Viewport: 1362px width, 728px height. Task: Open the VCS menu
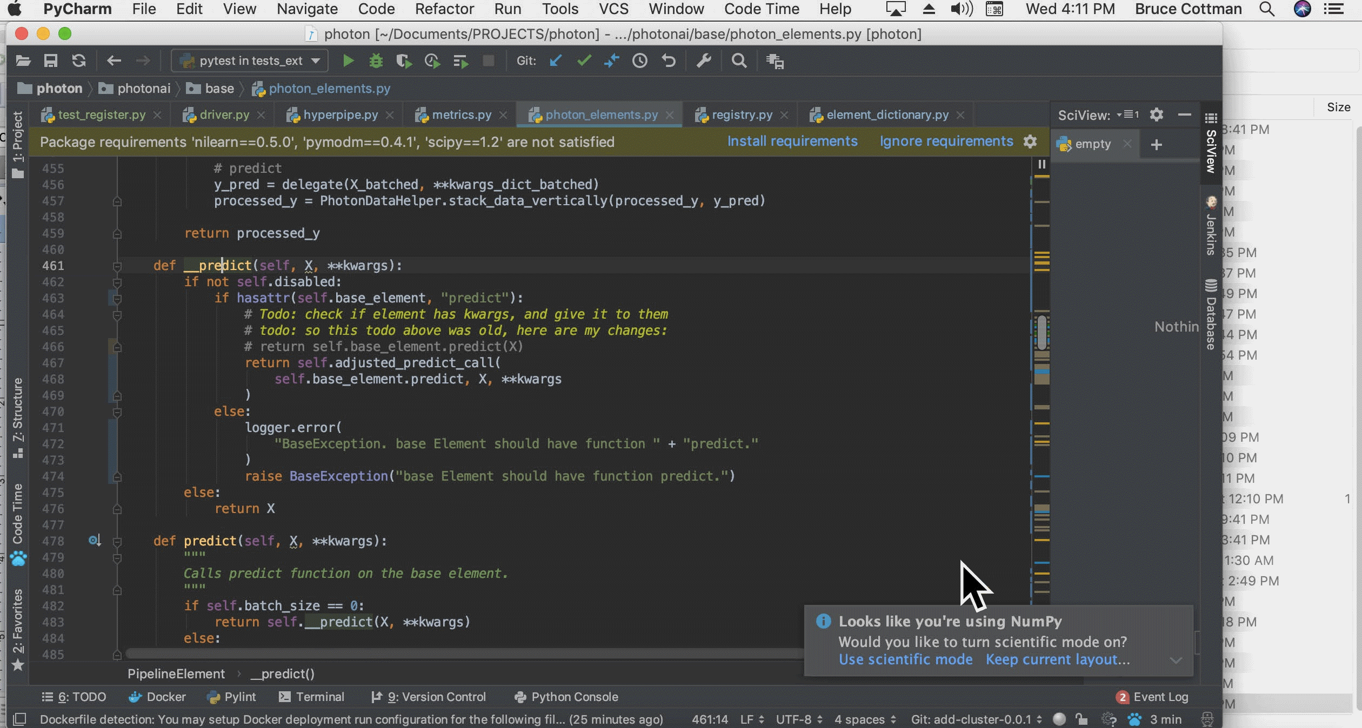point(613,9)
